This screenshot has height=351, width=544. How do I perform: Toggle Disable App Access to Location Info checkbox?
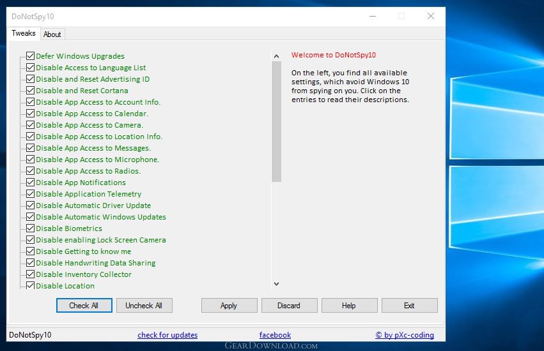31,136
